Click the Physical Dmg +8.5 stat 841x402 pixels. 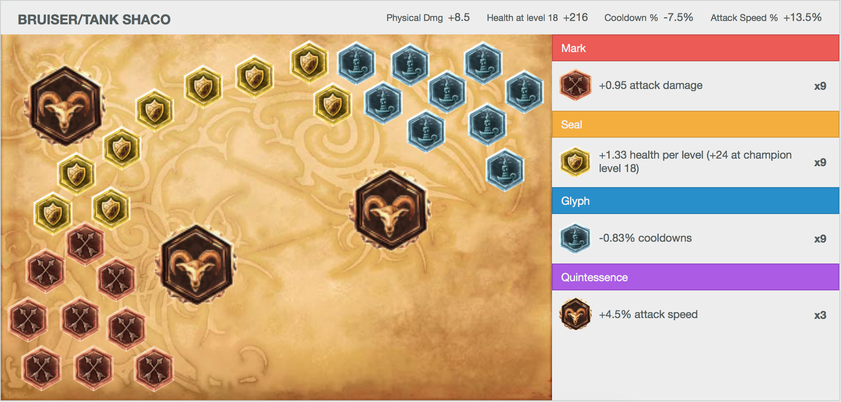[428, 18]
